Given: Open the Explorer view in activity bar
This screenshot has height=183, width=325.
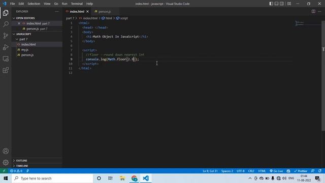Looking at the screenshot, I should point(6,13).
